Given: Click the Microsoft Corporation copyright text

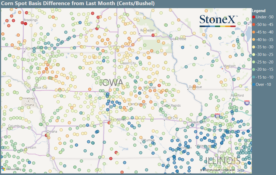Looking at the screenshot, I should 218,170.
